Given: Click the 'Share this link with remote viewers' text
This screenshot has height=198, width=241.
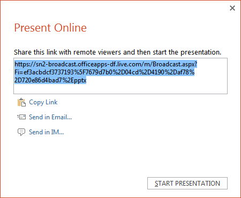Looking at the screenshot, I should coord(117,52).
